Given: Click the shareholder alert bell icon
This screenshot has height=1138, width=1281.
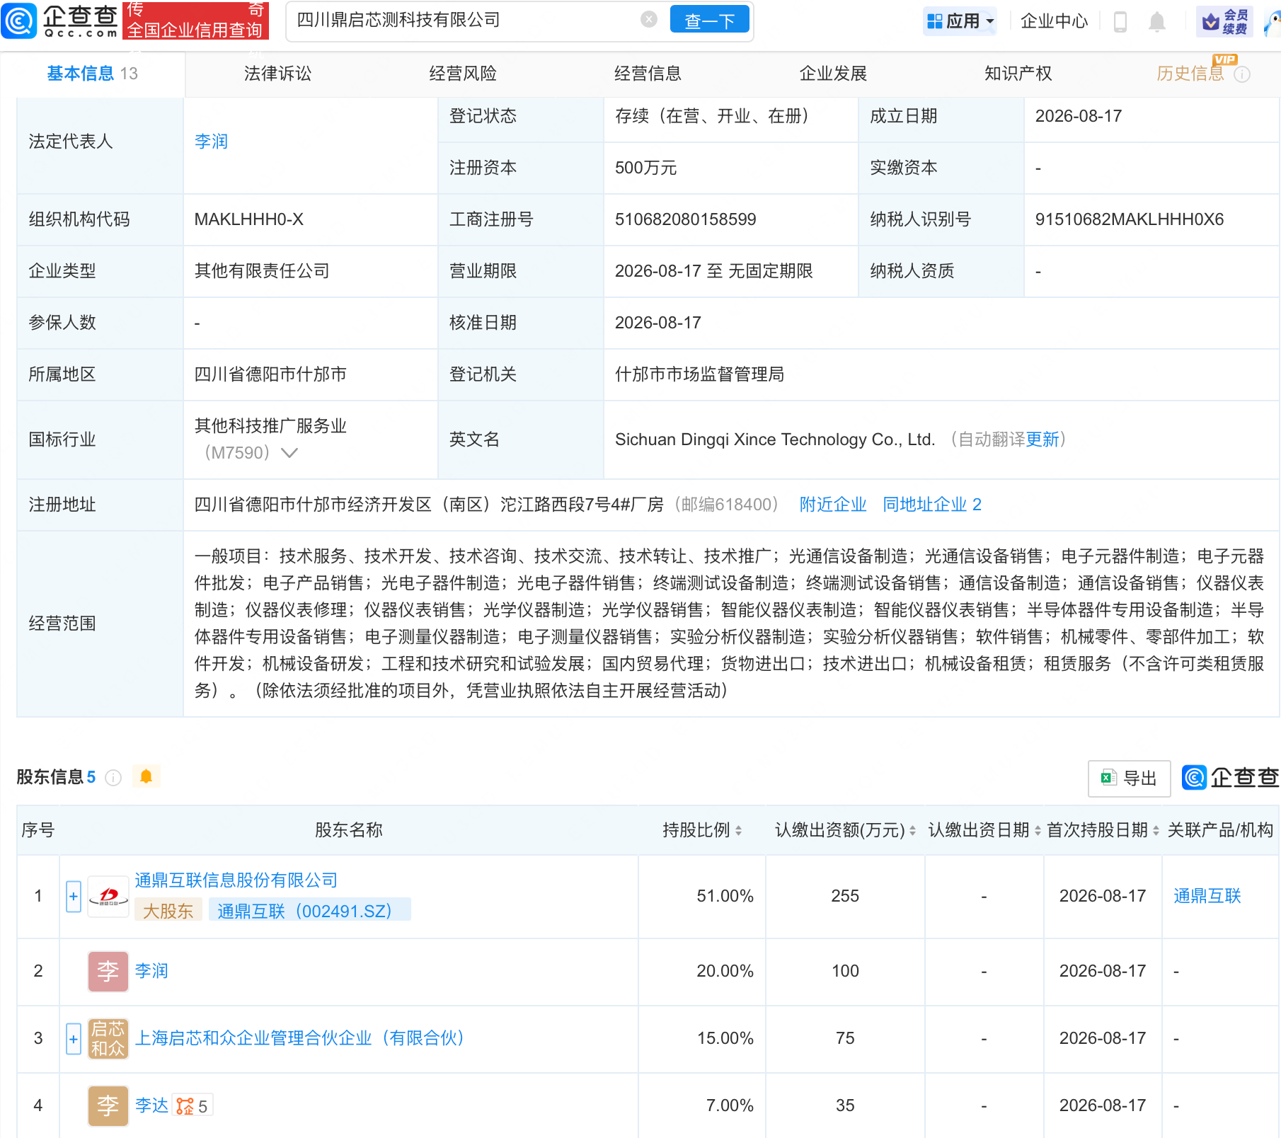Looking at the screenshot, I should click(x=147, y=776).
